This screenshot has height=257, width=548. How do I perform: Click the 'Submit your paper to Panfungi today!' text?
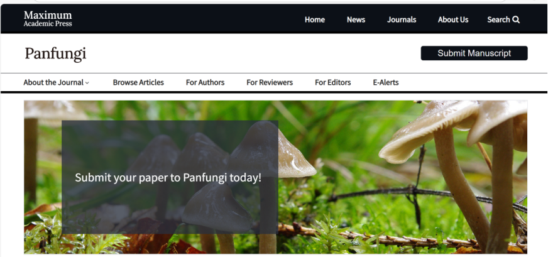(168, 178)
